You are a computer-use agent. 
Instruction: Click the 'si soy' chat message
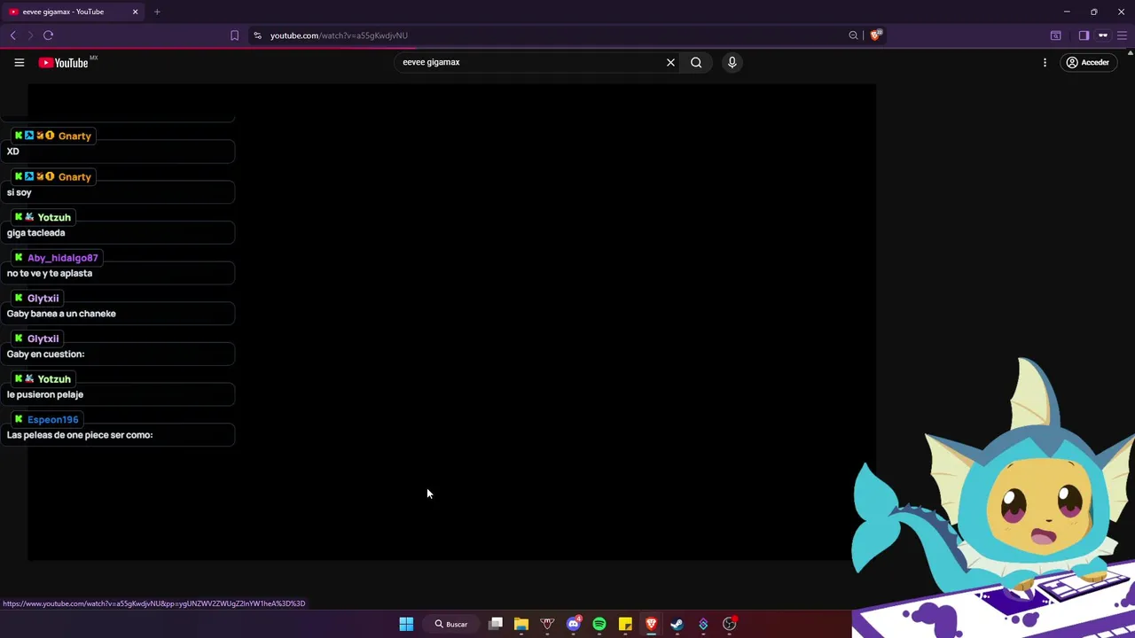pyautogui.click(x=19, y=192)
